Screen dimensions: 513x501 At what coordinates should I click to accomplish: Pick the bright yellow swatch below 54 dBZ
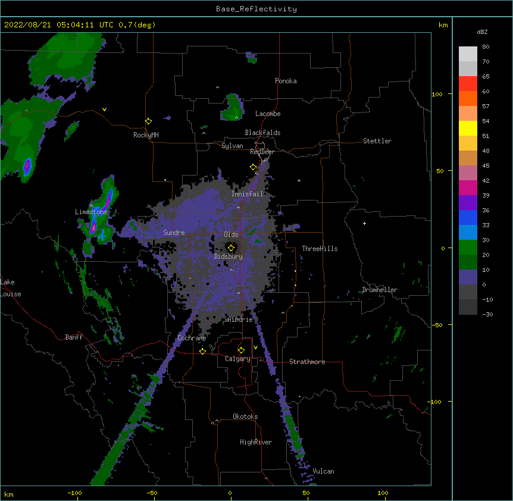(x=468, y=128)
